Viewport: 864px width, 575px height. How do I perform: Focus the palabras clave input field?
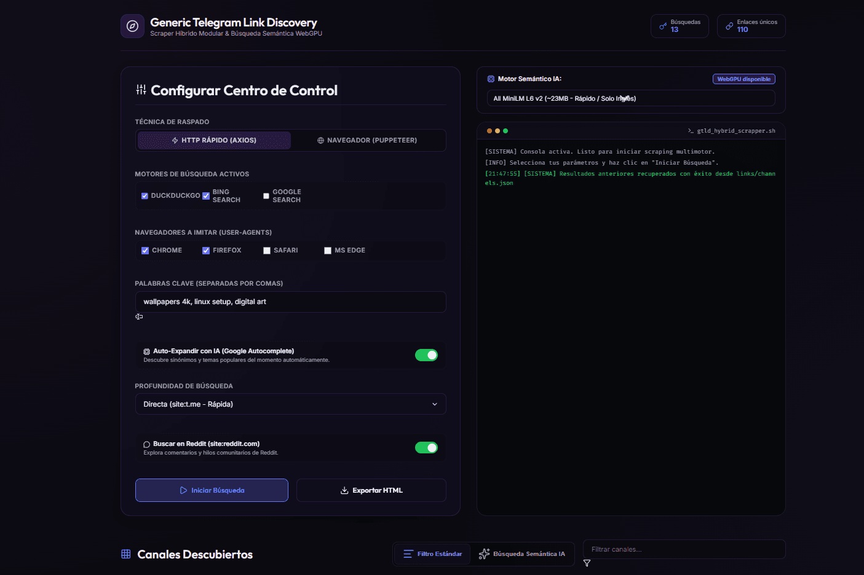[x=290, y=302]
